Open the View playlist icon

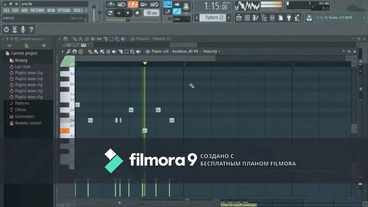pyautogui.click(x=239, y=18)
